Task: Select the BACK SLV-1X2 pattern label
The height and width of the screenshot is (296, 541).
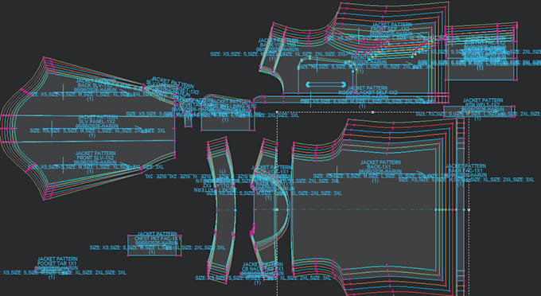Action: 96,85
